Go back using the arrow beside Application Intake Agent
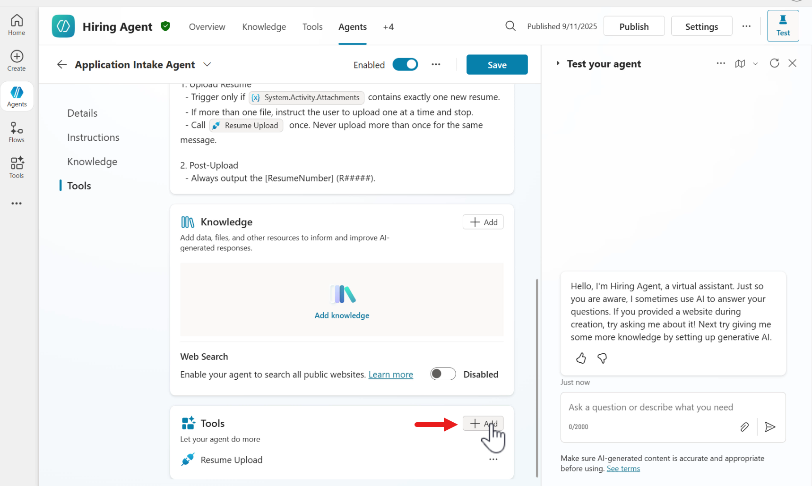812x486 pixels. pyautogui.click(x=62, y=65)
